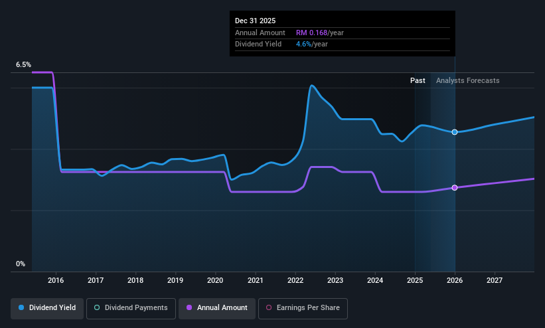Click the 6.5% y-axis label
The image size is (545, 328).
click(23, 64)
